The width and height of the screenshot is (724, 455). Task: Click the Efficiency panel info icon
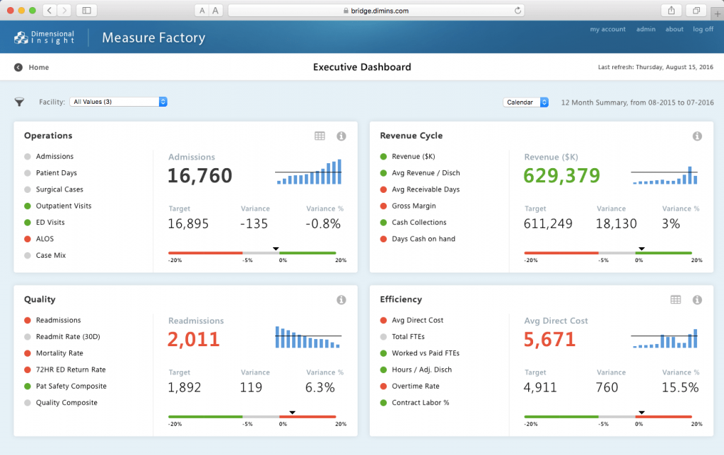point(696,300)
